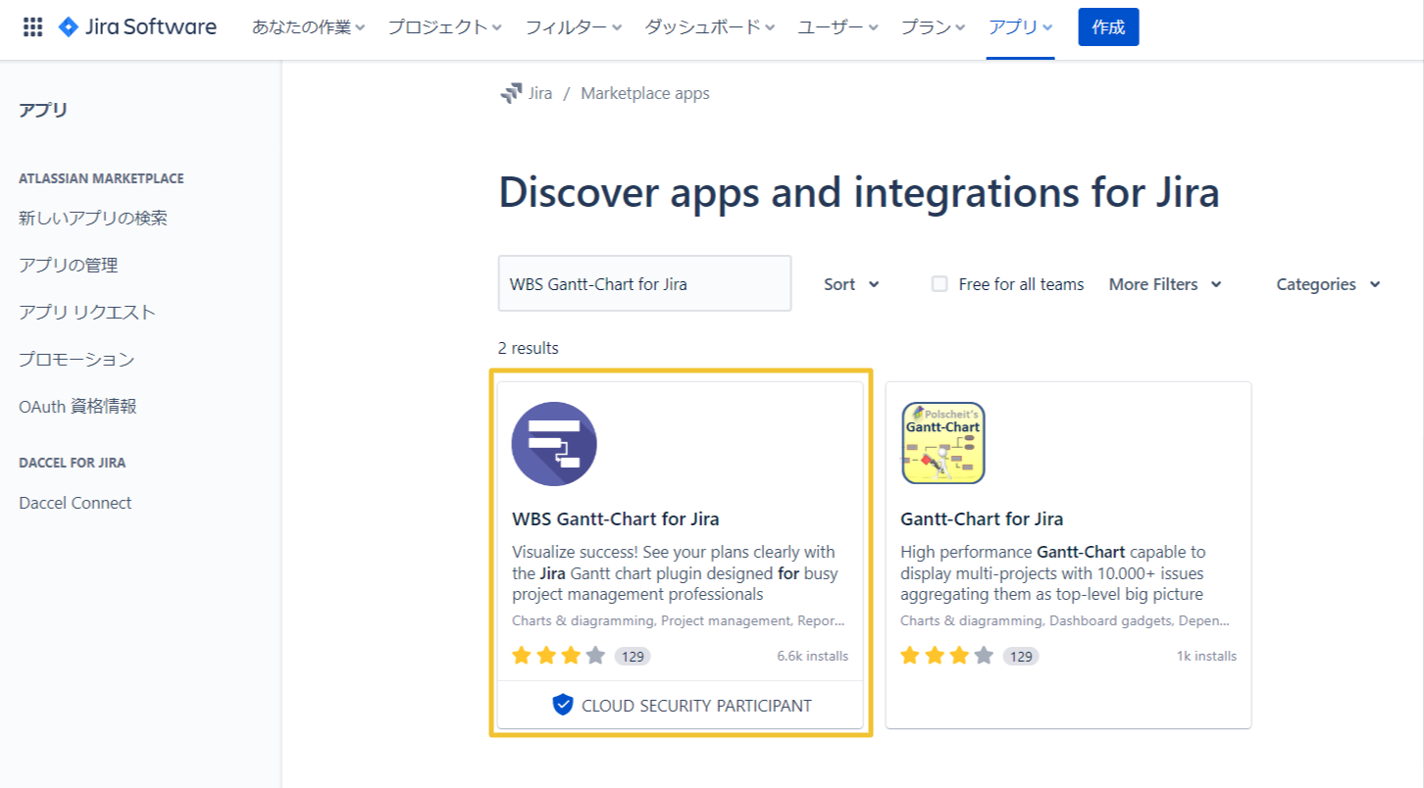1424x788 pixels.
Task: Expand the Sort dropdown
Action: [x=851, y=284]
